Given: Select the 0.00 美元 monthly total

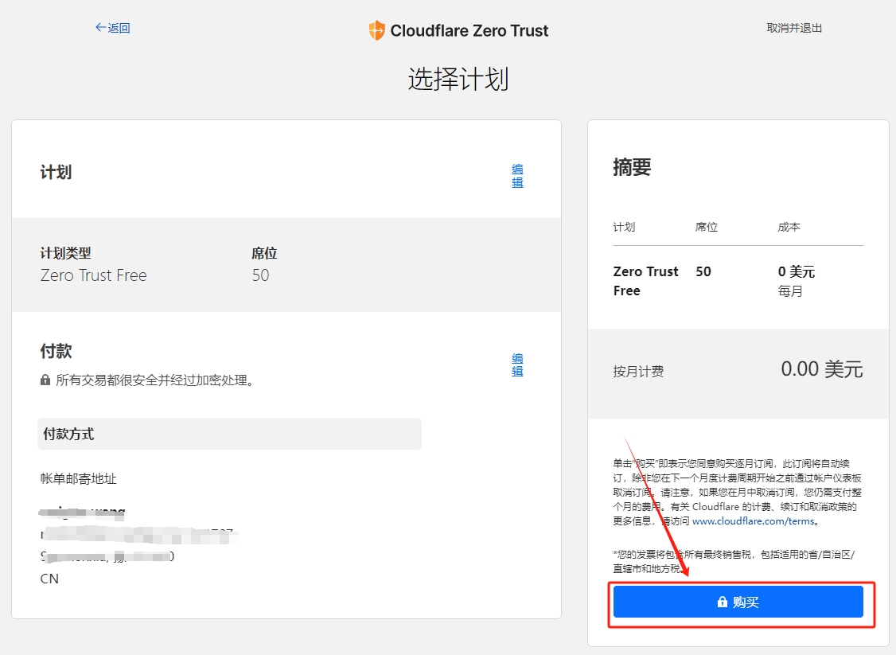Looking at the screenshot, I should [x=822, y=369].
